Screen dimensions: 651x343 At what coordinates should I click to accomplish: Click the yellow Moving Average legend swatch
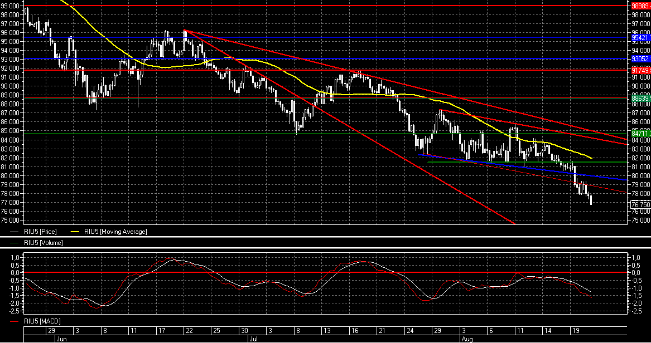[76, 231]
